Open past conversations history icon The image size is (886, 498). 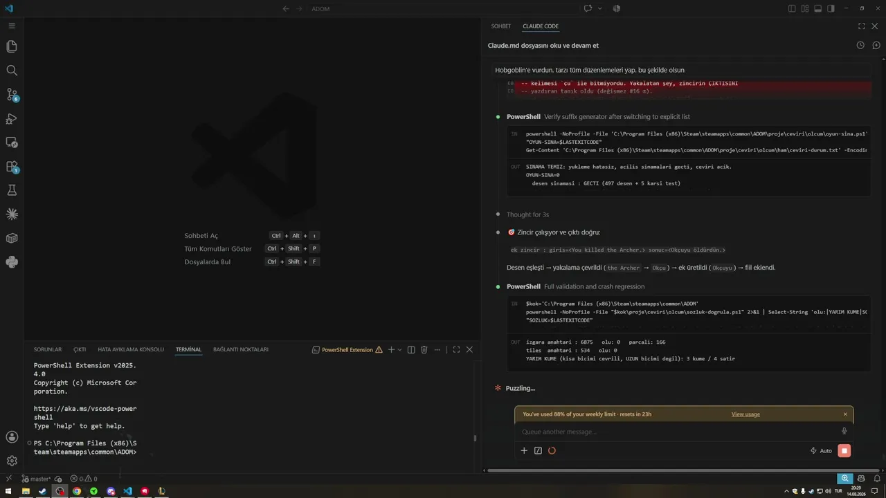click(x=860, y=45)
